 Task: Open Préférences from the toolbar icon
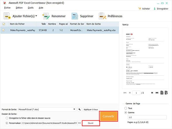pos(102,16)
